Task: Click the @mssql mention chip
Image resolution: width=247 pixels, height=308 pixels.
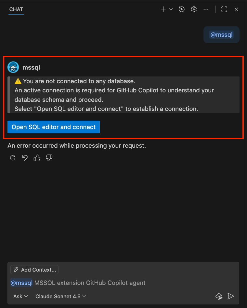Action: coord(221,34)
